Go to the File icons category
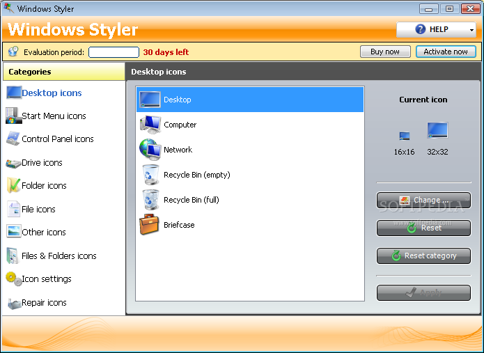 [x=38, y=209]
